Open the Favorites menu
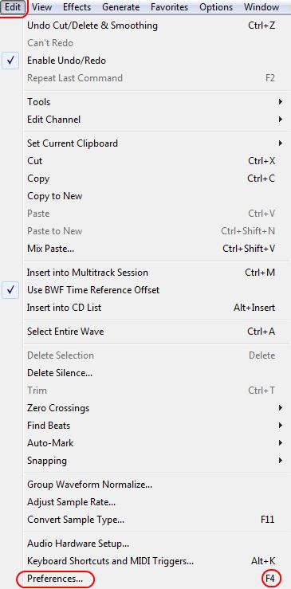The image size is (291, 589). pyautogui.click(x=169, y=7)
